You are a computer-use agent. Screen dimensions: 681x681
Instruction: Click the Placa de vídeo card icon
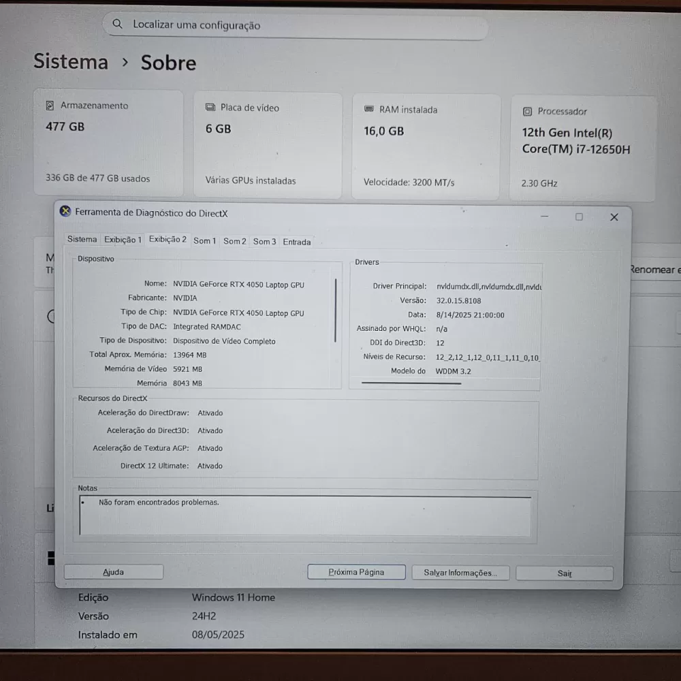(x=210, y=108)
